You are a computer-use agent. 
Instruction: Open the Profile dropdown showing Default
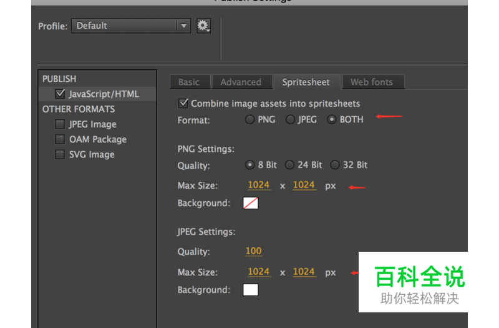point(131,26)
